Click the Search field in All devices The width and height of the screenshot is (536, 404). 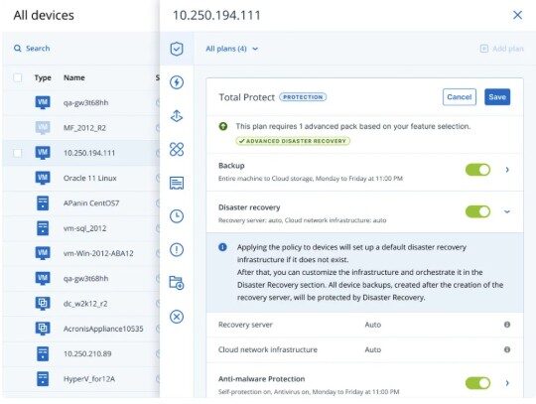tap(81, 49)
